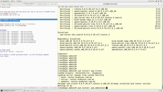Toggle the INS insert mode indicator
This screenshot has height=92, width=163.
(55, 88)
